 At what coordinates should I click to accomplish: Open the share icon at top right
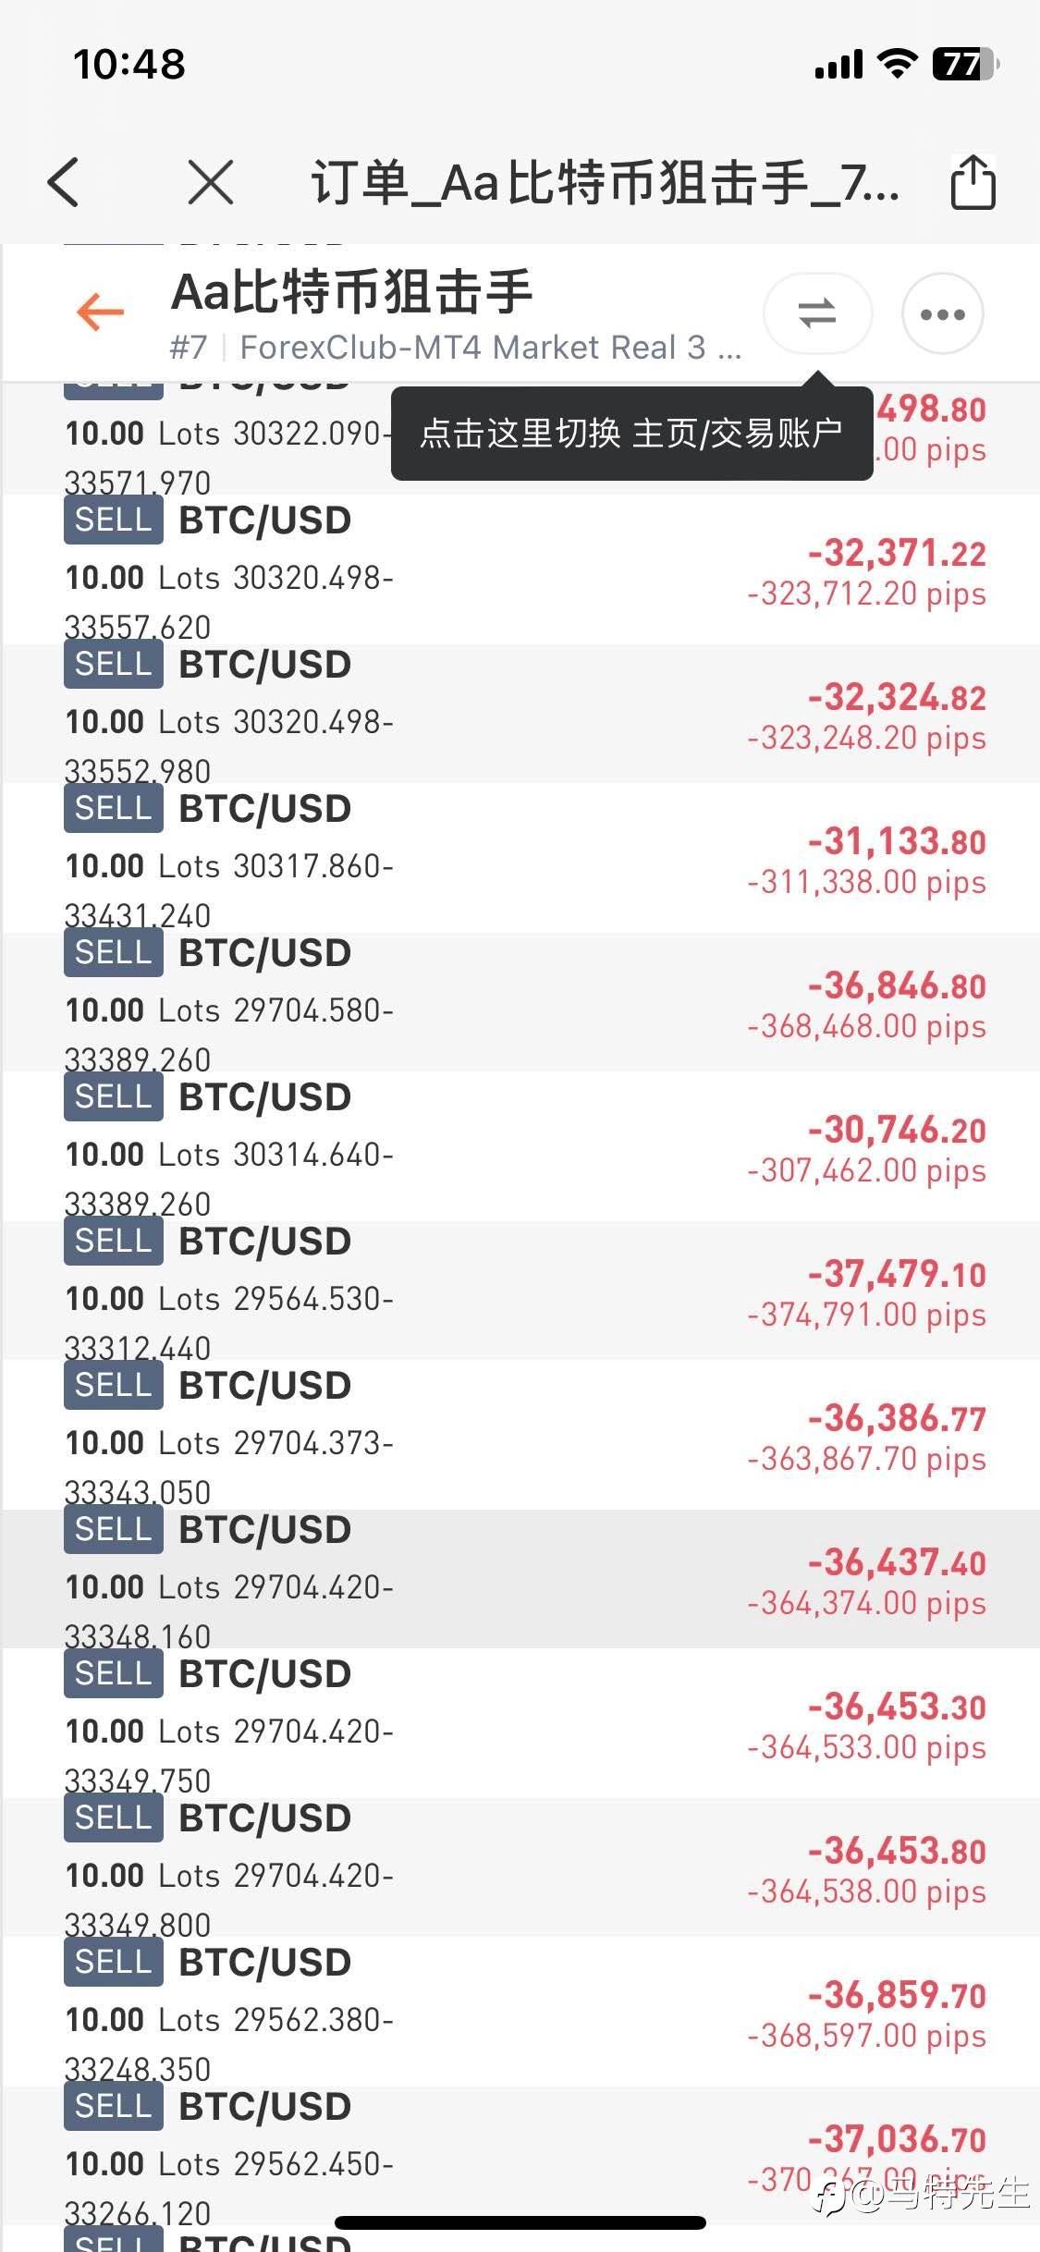(x=973, y=182)
